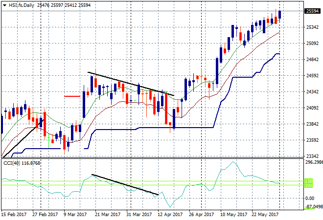Image resolution: width=323 pixels, height=220 pixels.
Task: Click the 24342 price axis label
Action: (313, 92)
